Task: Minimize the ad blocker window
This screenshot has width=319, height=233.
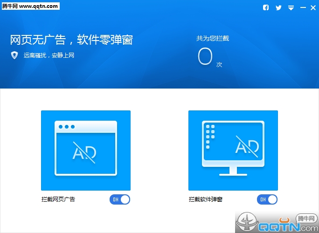Action: pyautogui.click(x=303, y=7)
